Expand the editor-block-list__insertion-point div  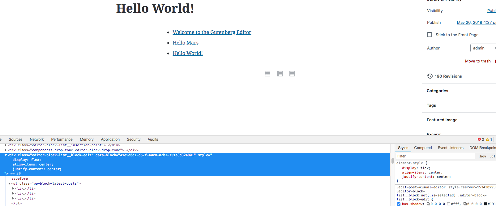click(6, 145)
